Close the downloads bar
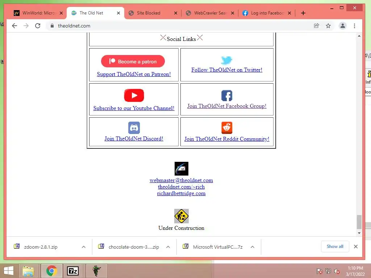 (x=356, y=247)
